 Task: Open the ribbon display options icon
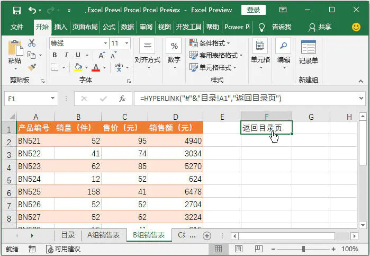pos(283,10)
